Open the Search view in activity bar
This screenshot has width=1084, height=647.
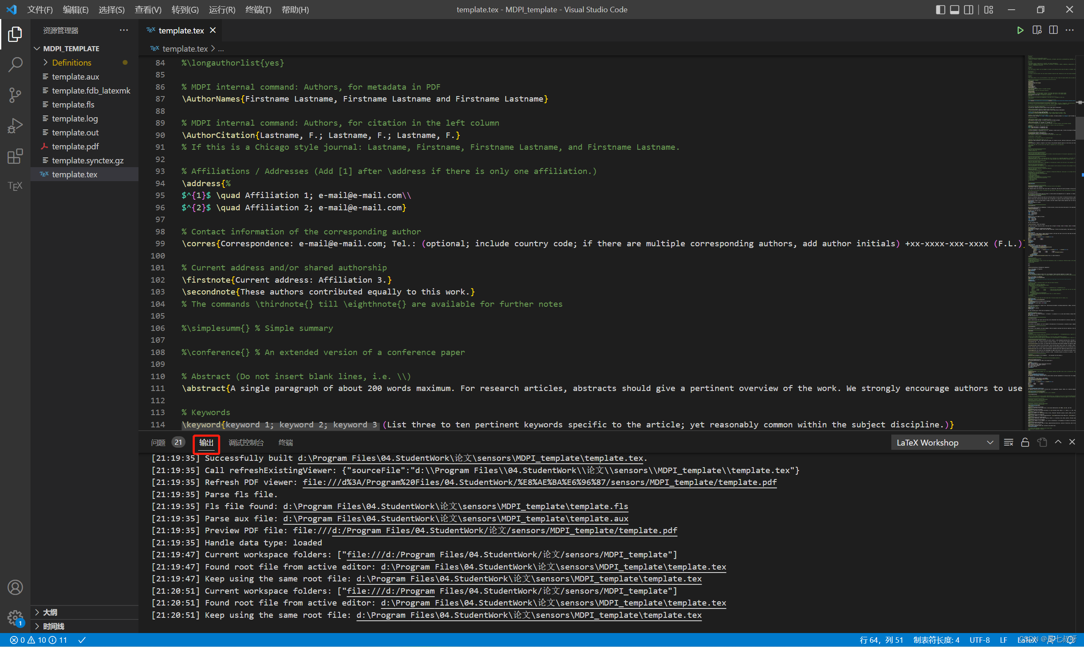[15, 64]
